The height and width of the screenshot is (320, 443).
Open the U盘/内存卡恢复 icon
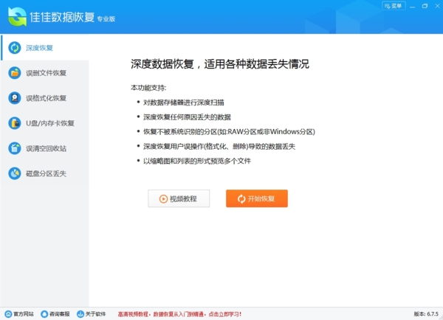14,123
